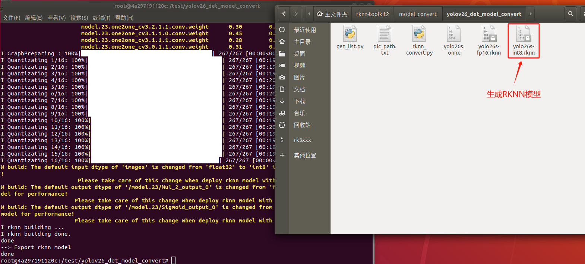Expand path bar right scroll arrow

point(530,14)
